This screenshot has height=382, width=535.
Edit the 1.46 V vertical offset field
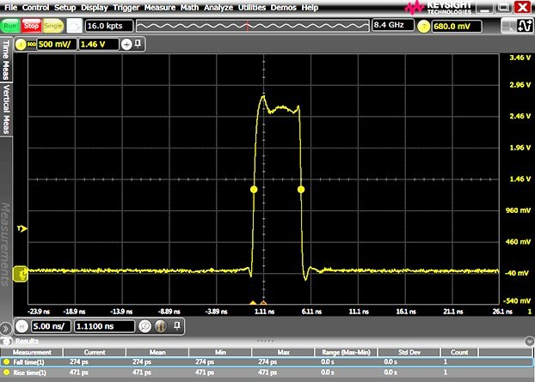(99, 45)
